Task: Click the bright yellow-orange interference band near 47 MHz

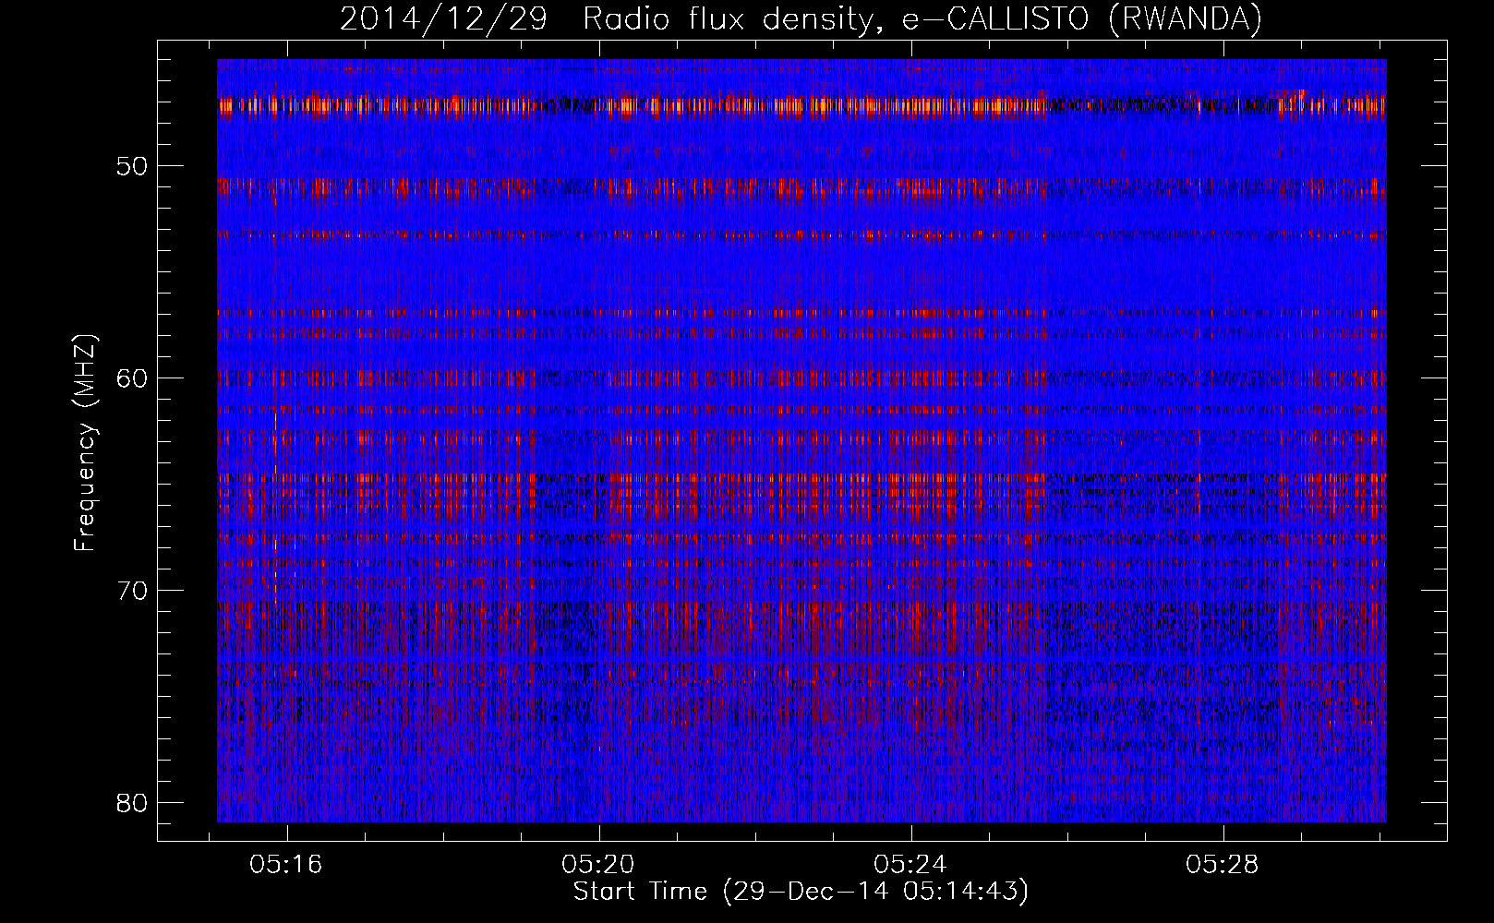Action: (801, 105)
